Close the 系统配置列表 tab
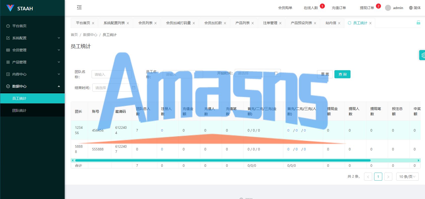 click(x=128, y=23)
